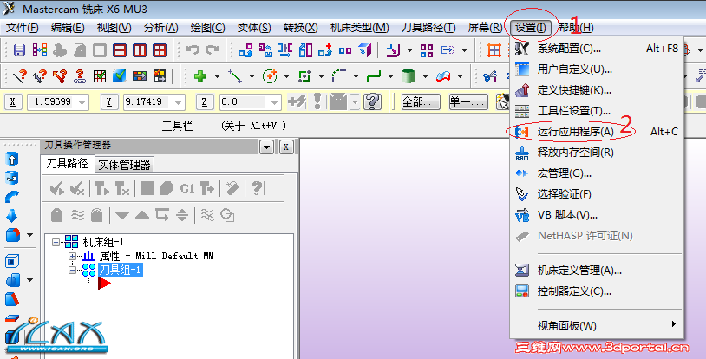This screenshot has width=706, height=359.
Task: Click the Z coordinate label button
Action: click(205, 102)
